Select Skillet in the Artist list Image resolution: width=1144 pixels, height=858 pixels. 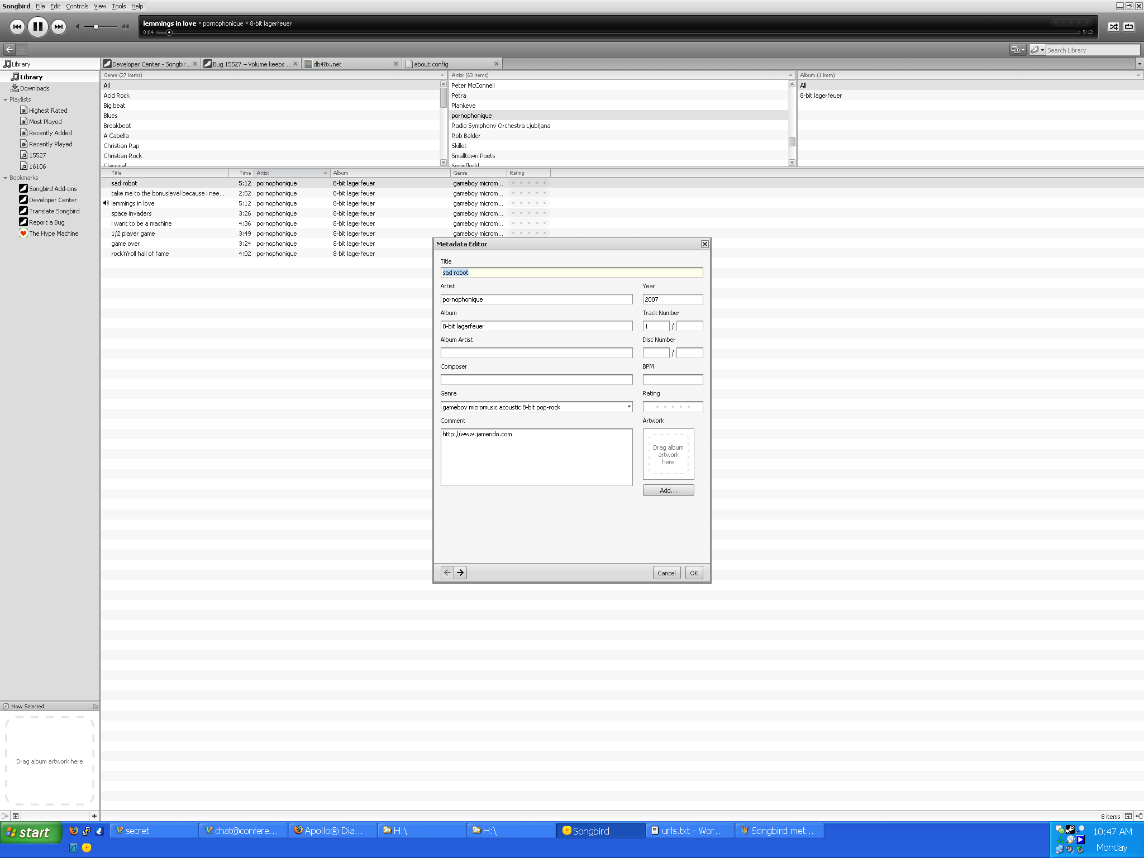click(x=619, y=146)
